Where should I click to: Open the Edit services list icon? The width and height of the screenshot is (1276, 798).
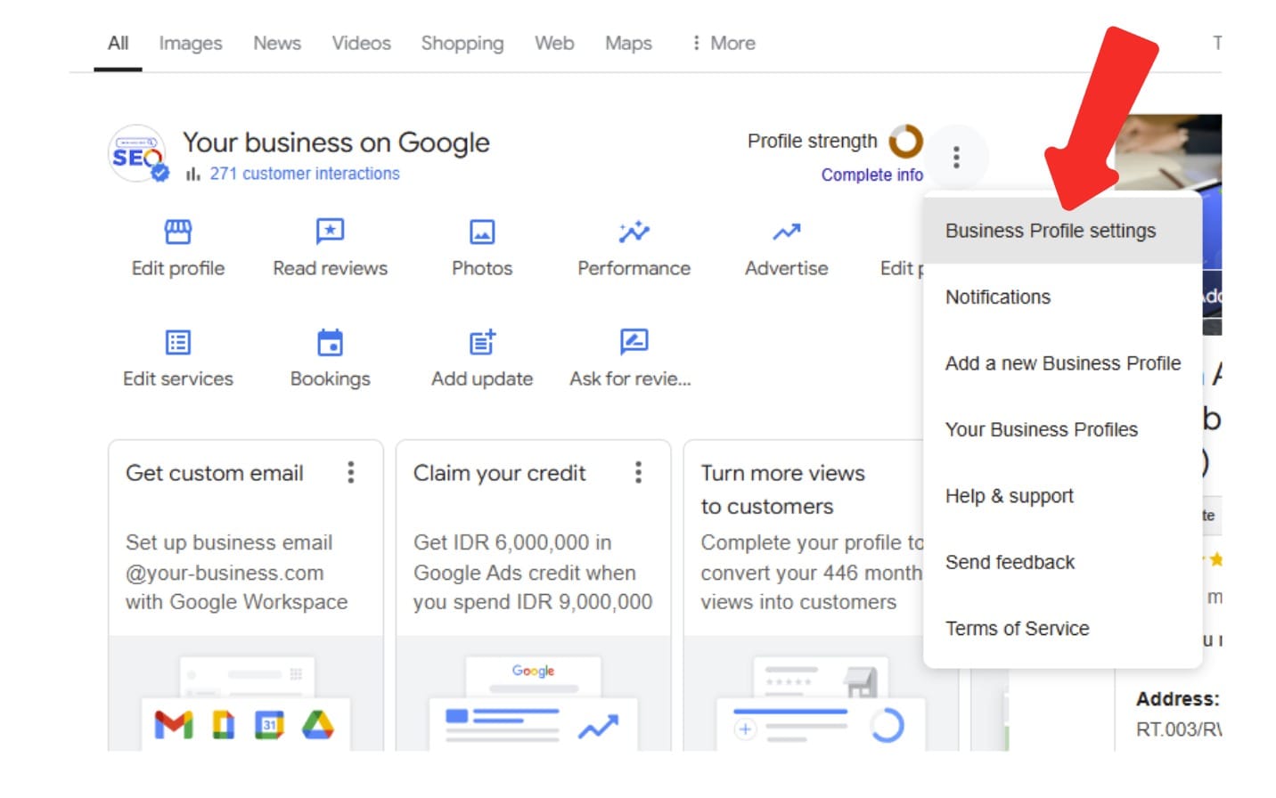(x=178, y=342)
